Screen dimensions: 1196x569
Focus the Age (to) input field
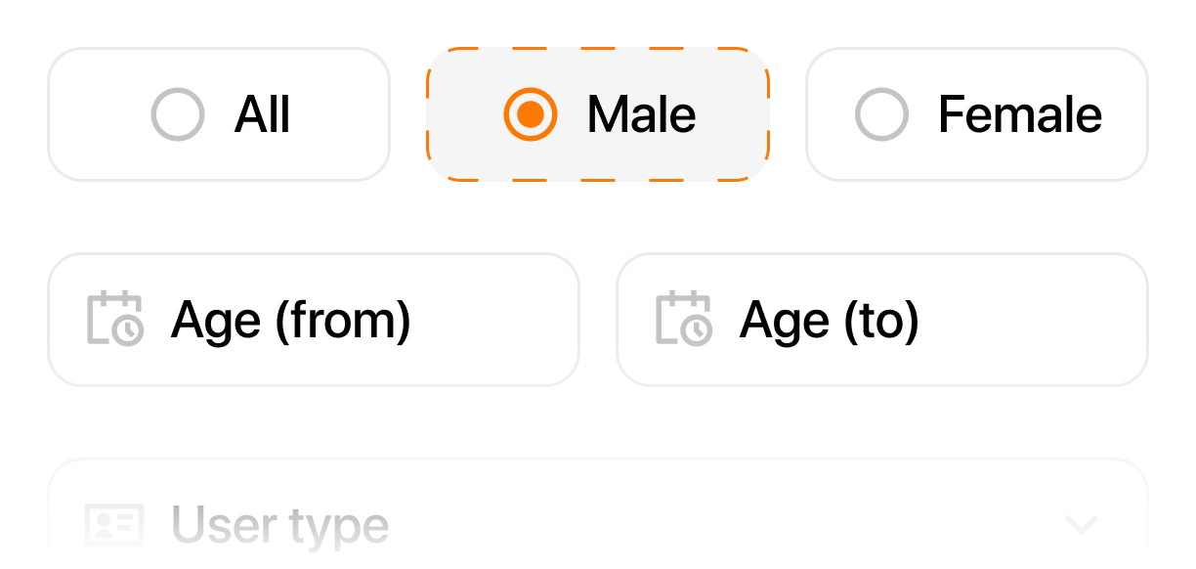click(x=882, y=320)
